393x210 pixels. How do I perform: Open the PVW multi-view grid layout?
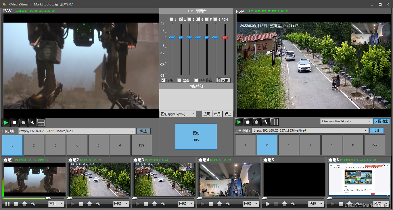[x=41, y=122]
